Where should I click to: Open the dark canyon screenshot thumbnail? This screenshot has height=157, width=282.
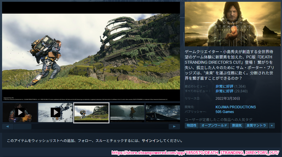tap(127, 112)
